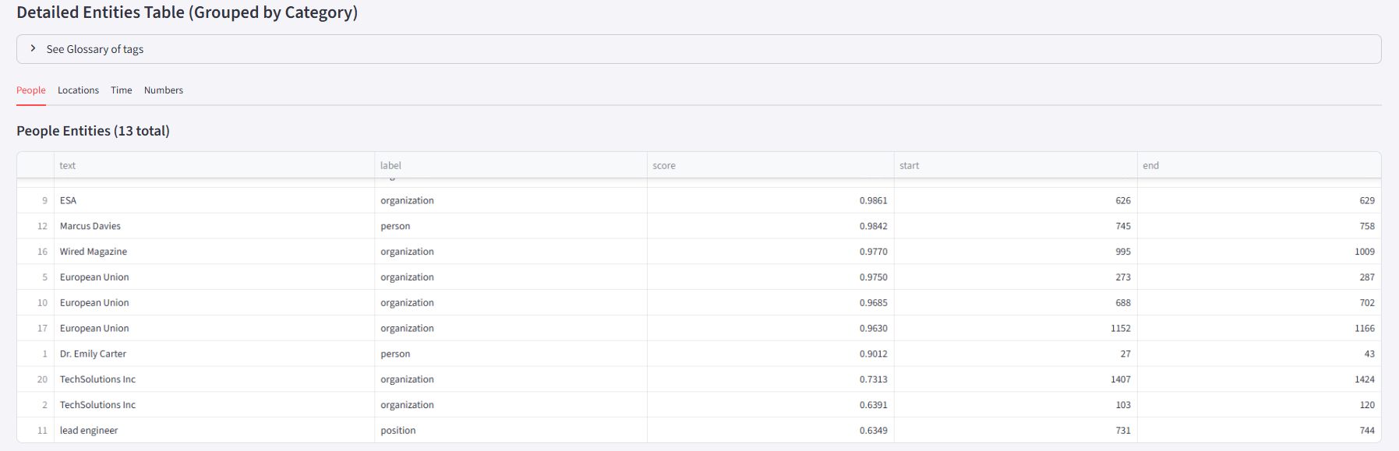This screenshot has height=451, width=1399.
Task: Click TechSolutions Inc in row 2
Action: click(x=214, y=405)
